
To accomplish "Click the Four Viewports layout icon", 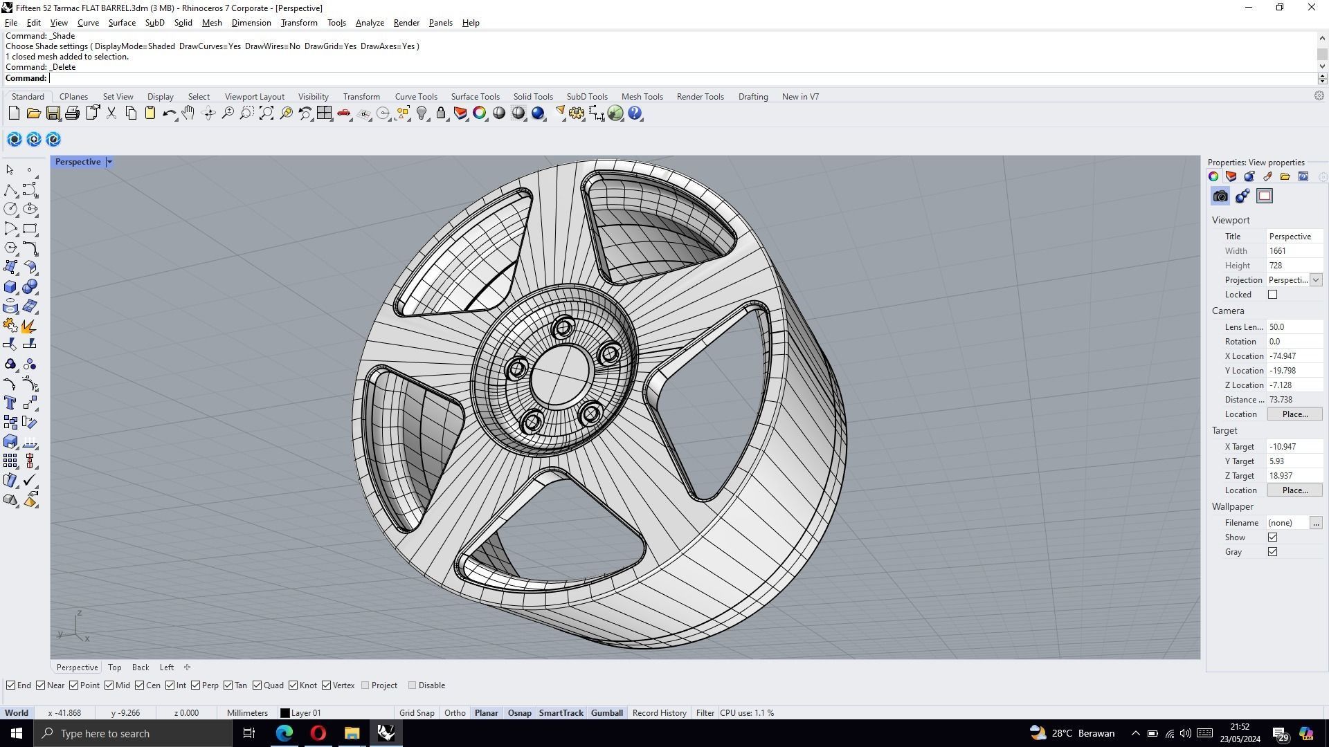I will pyautogui.click(x=325, y=113).
